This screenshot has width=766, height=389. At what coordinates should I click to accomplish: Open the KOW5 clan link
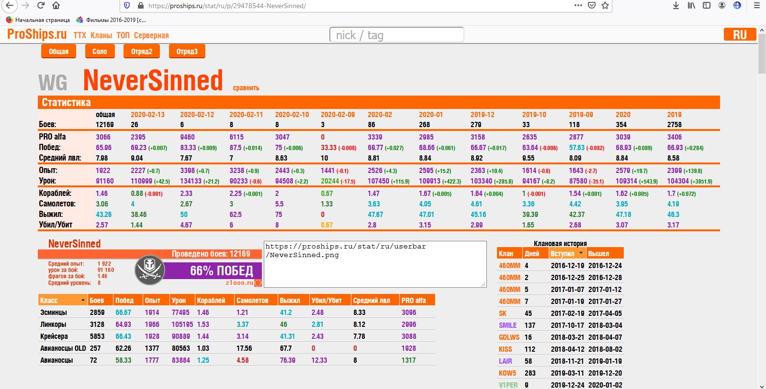pos(507,373)
